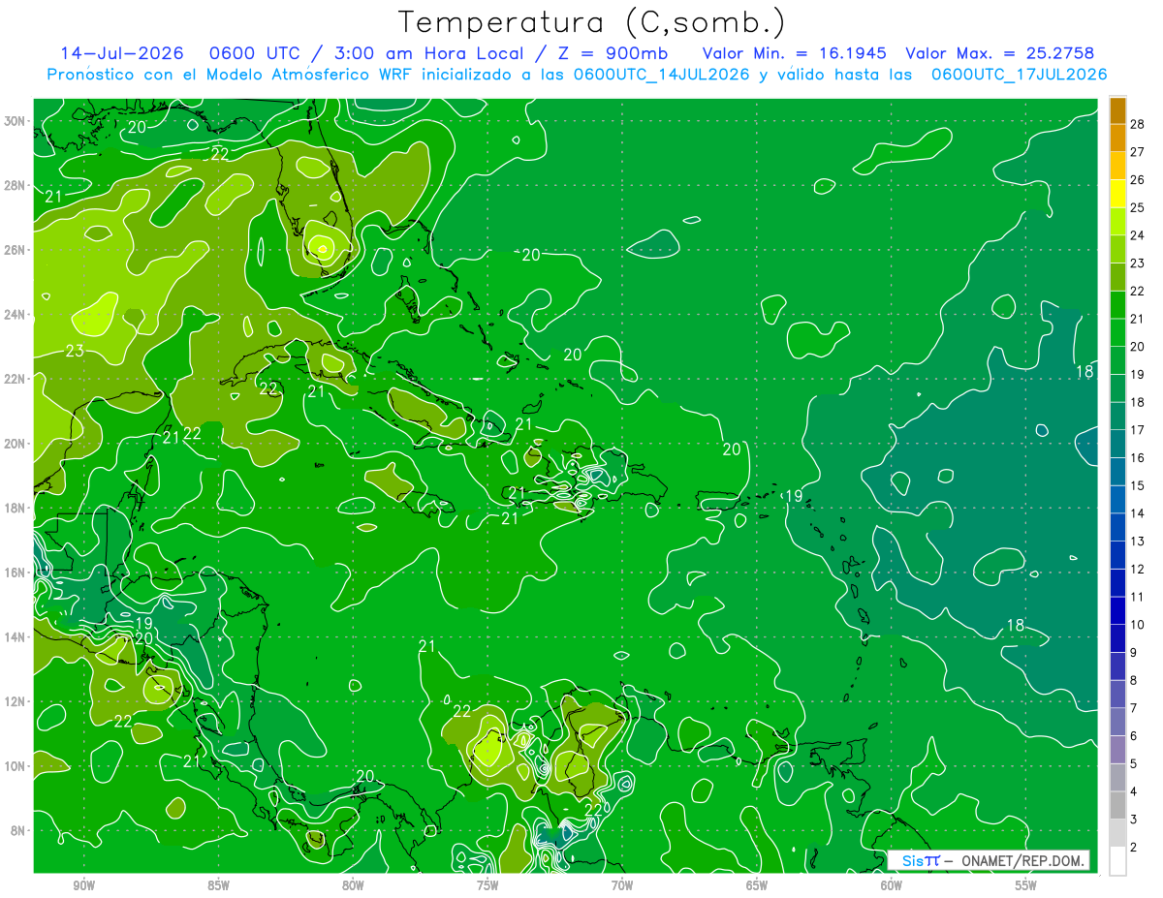Click the "Valor Min. = 16.1945" text

coord(795,53)
